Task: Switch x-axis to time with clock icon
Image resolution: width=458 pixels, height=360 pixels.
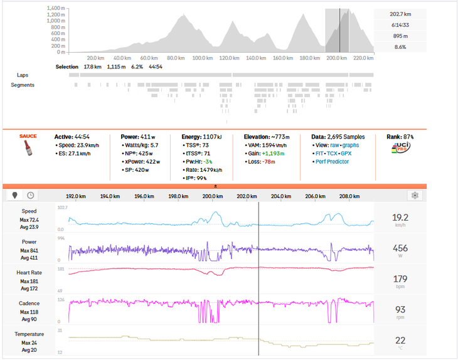Action: (x=30, y=195)
